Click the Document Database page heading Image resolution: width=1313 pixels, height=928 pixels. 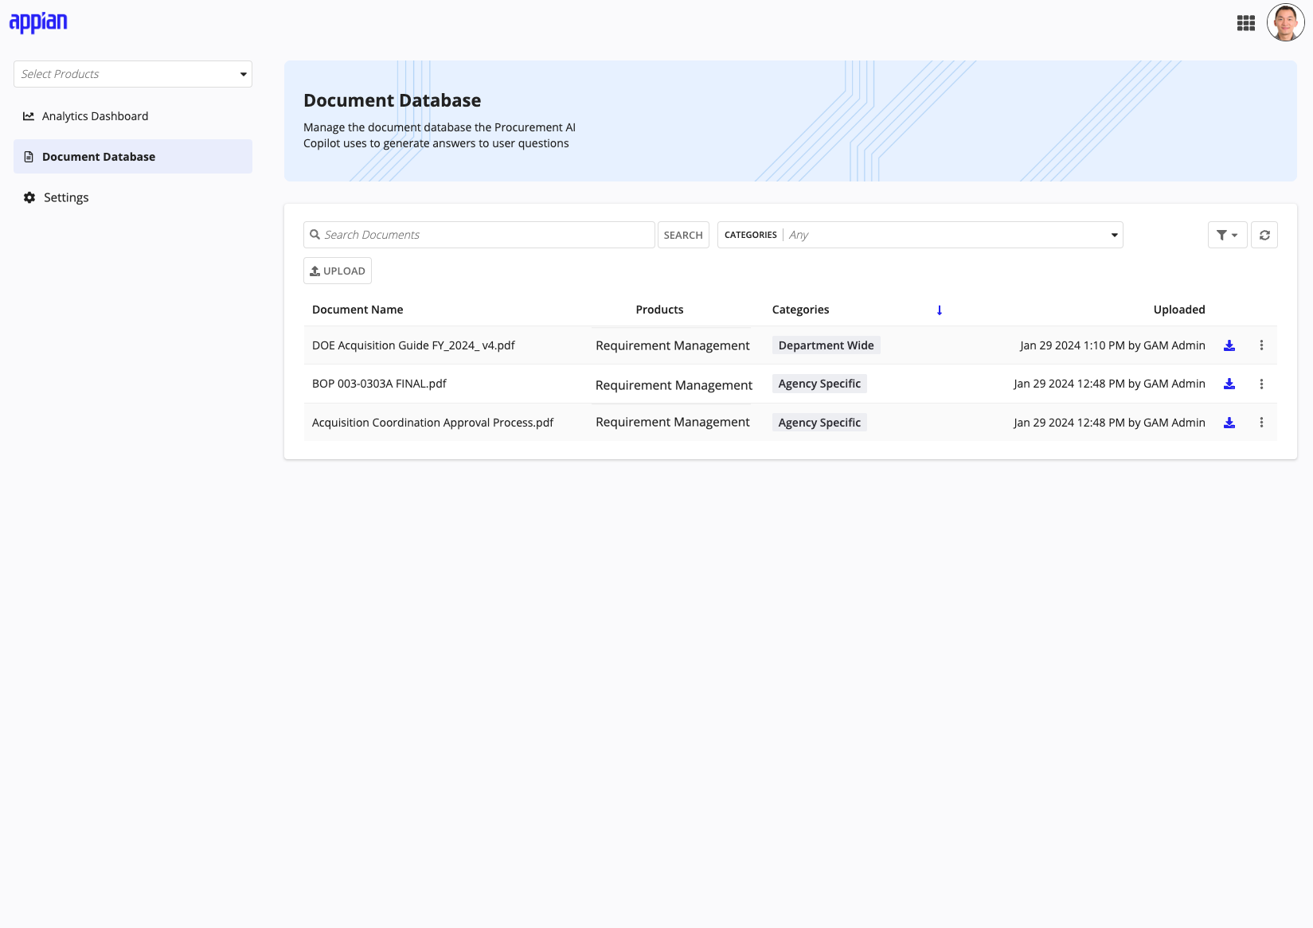tap(392, 100)
